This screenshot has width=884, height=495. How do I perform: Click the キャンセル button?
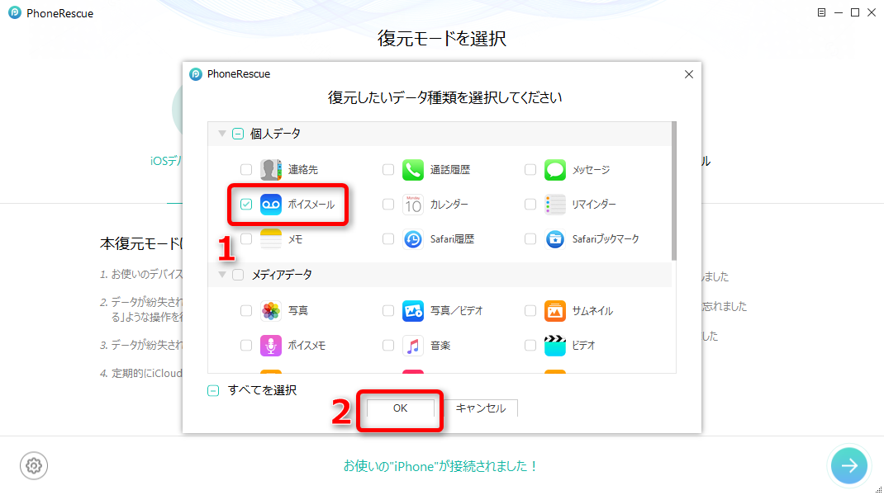pyautogui.click(x=481, y=408)
